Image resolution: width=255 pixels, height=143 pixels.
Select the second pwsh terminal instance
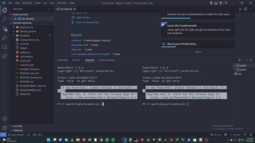243,70
